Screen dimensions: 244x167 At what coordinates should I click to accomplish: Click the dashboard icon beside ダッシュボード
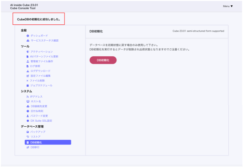(28, 36)
